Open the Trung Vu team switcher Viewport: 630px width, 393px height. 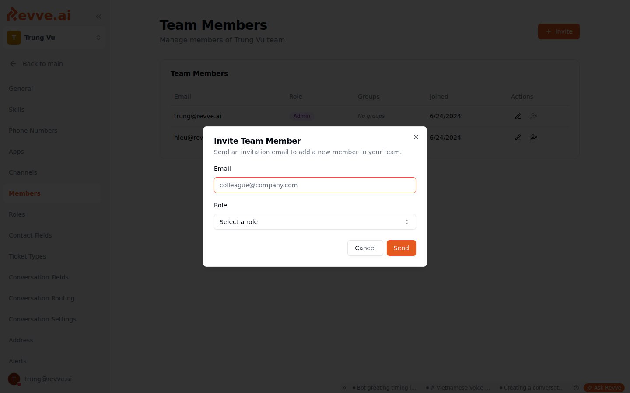tap(54, 38)
